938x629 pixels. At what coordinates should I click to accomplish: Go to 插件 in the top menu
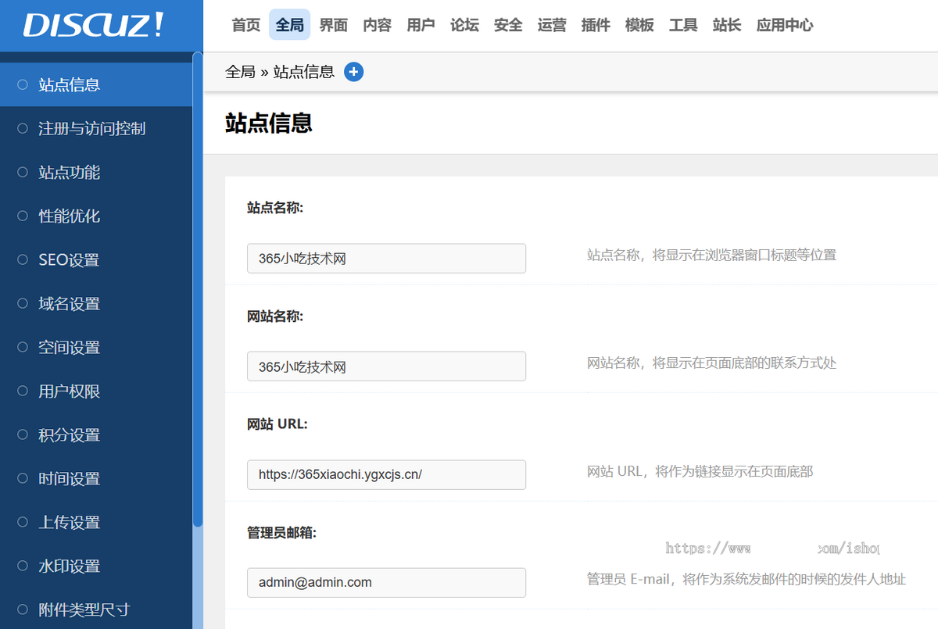596,25
